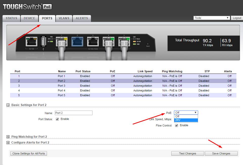Image resolution: width=243 pixels, height=165 pixels.
Task: Open the DEVICE tab
Action: pos(30,18)
